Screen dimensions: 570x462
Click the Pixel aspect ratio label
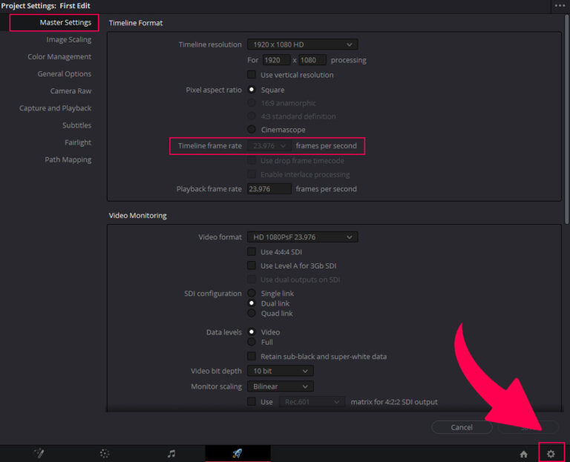tap(214, 90)
